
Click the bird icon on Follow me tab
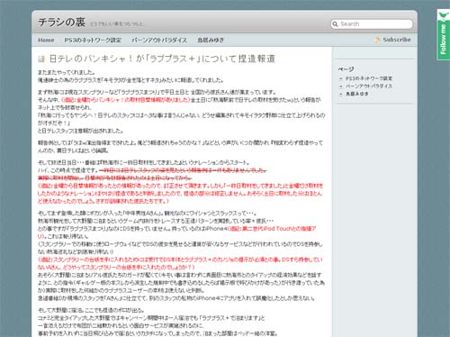(444, 15)
